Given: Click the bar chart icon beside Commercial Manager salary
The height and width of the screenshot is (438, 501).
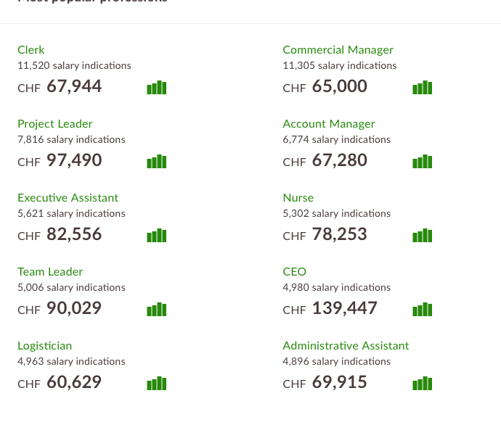Looking at the screenshot, I should tap(423, 88).
